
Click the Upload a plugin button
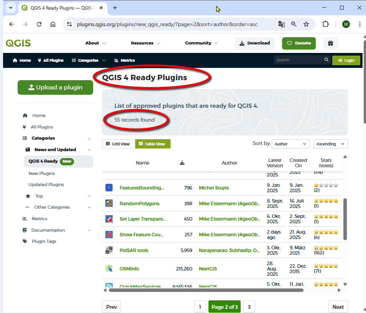coord(55,87)
